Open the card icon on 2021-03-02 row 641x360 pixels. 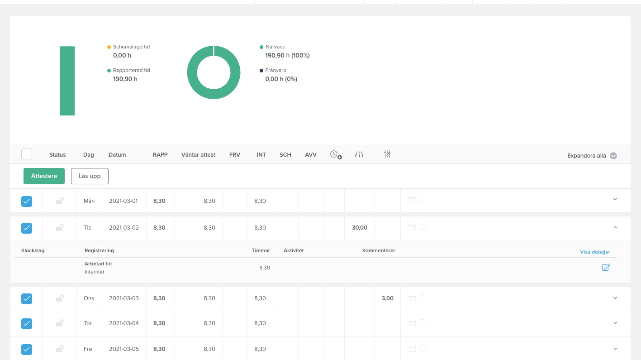click(x=412, y=227)
